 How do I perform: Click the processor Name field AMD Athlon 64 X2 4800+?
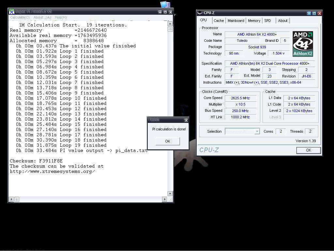[x=257, y=34]
